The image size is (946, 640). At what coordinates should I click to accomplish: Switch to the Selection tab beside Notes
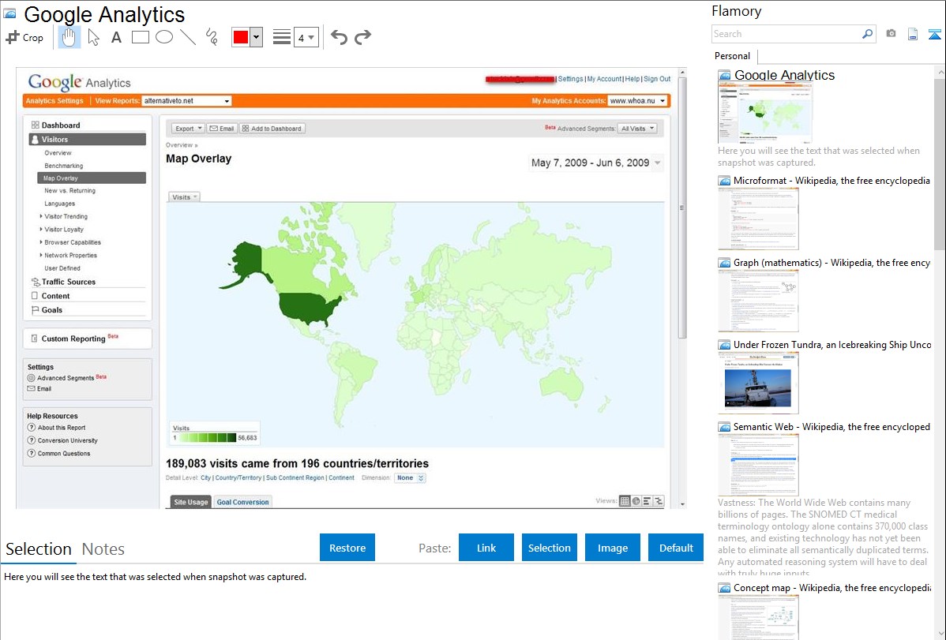(39, 549)
